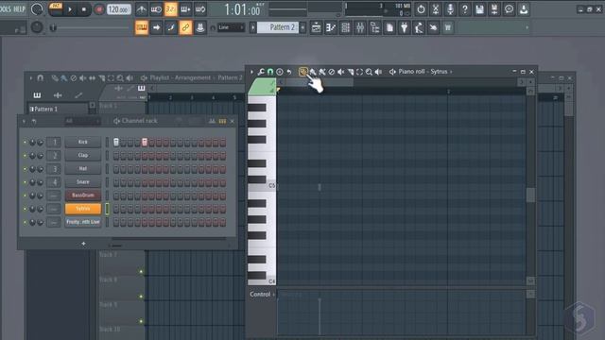The width and height of the screenshot is (605, 340).
Task: Select the BassDrum channel button
Action: [x=83, y=195]
